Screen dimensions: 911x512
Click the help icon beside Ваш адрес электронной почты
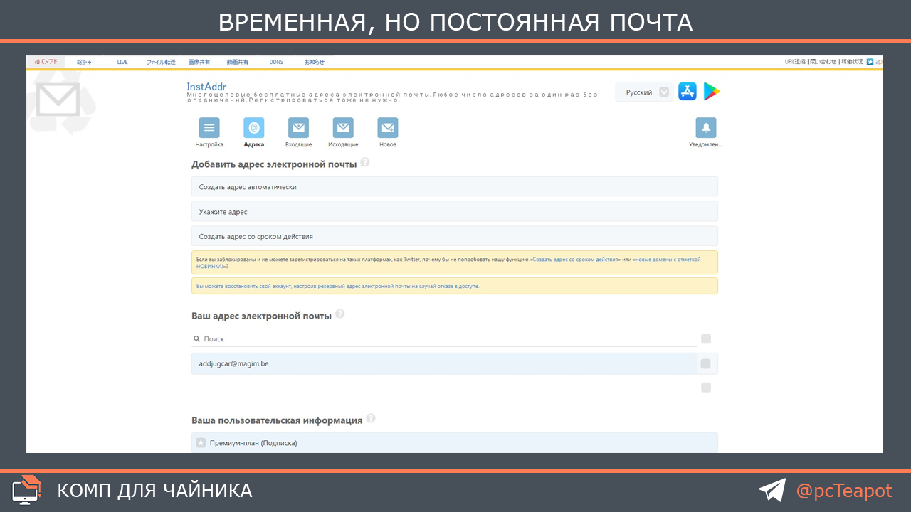click(x=340, y=314)
